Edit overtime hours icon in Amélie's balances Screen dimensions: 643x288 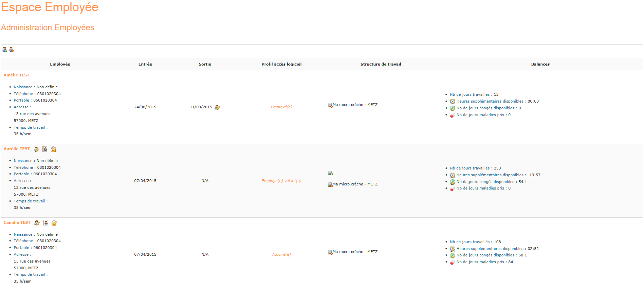point(453,102)
